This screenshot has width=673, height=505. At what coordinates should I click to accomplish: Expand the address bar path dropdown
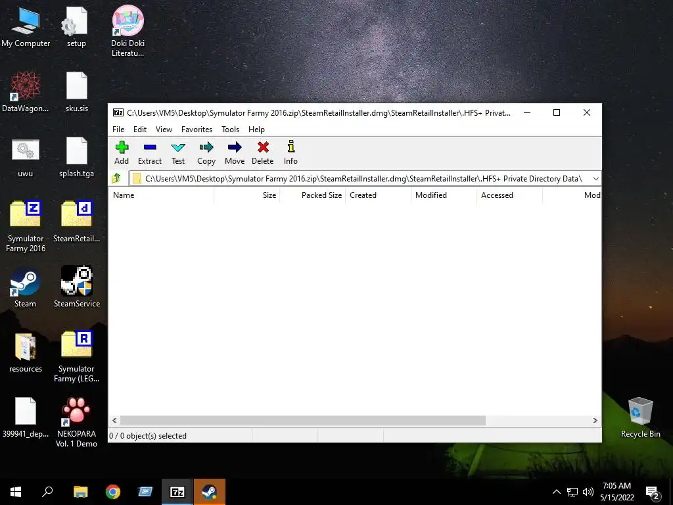pos(595,179)
